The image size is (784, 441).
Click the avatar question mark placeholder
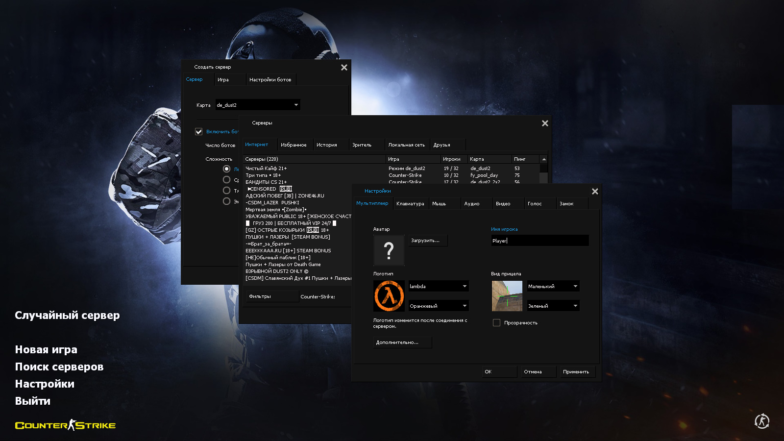coord(389,250)
